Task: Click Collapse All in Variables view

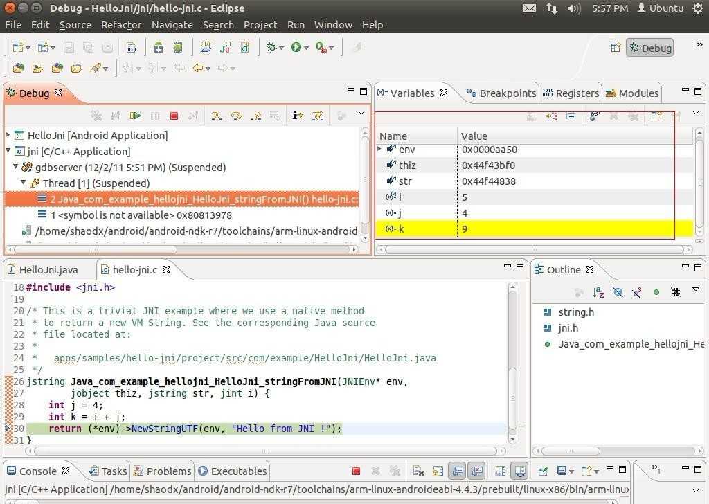Action: click(x=571, y=116)
